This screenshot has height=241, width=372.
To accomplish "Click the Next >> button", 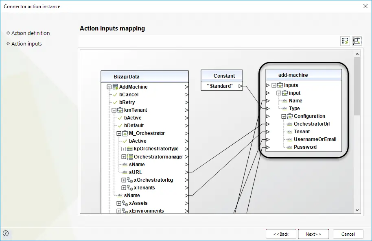I will (x=313, y=234).
